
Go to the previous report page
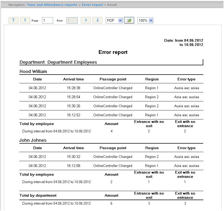tap(25, 20)
